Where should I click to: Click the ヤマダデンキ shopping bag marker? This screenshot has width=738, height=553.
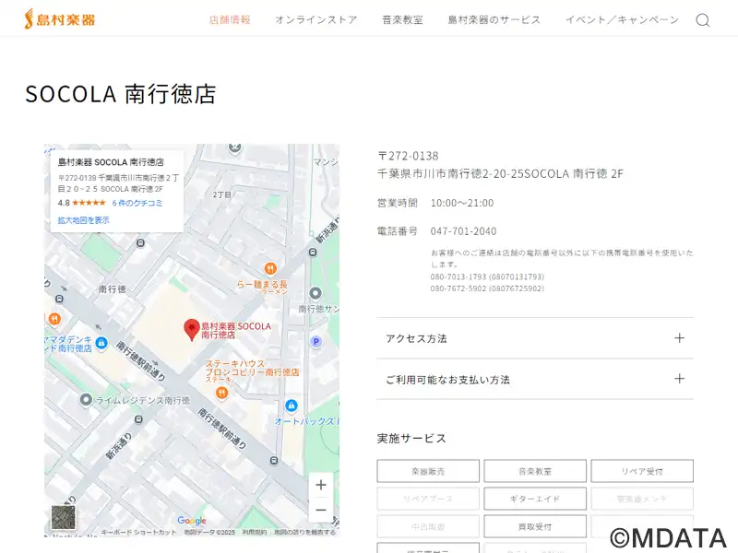pos(101,343)
